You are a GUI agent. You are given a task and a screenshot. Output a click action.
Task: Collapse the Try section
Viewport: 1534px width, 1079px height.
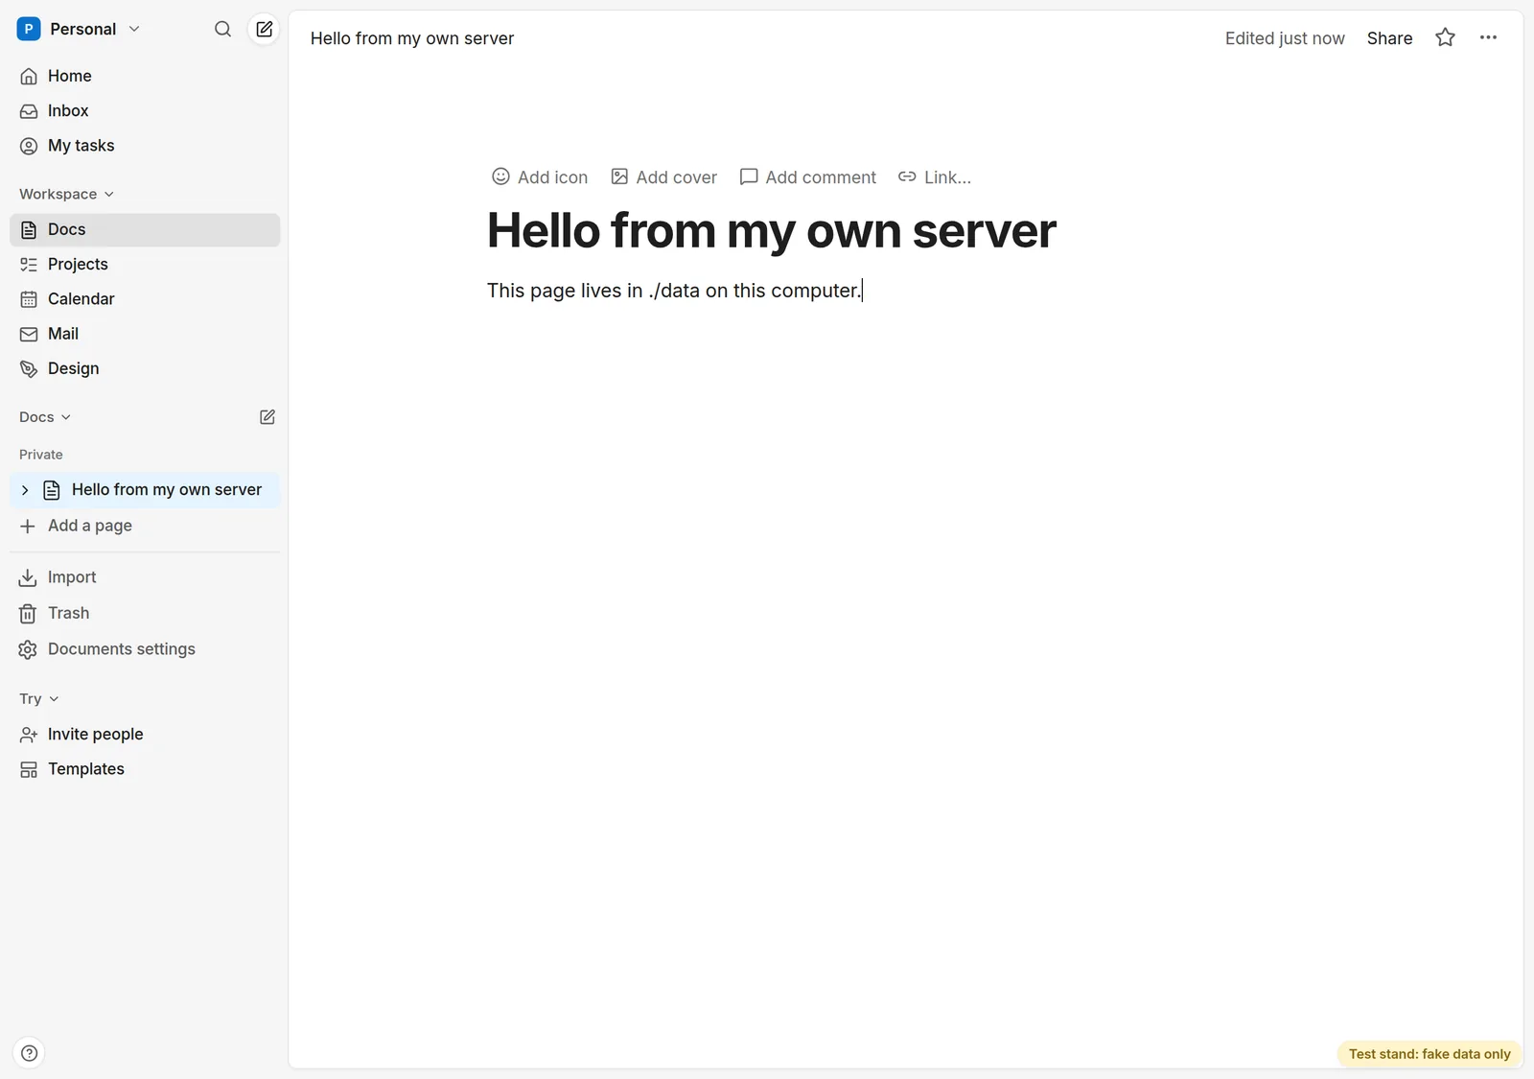[x=39, y=699]
